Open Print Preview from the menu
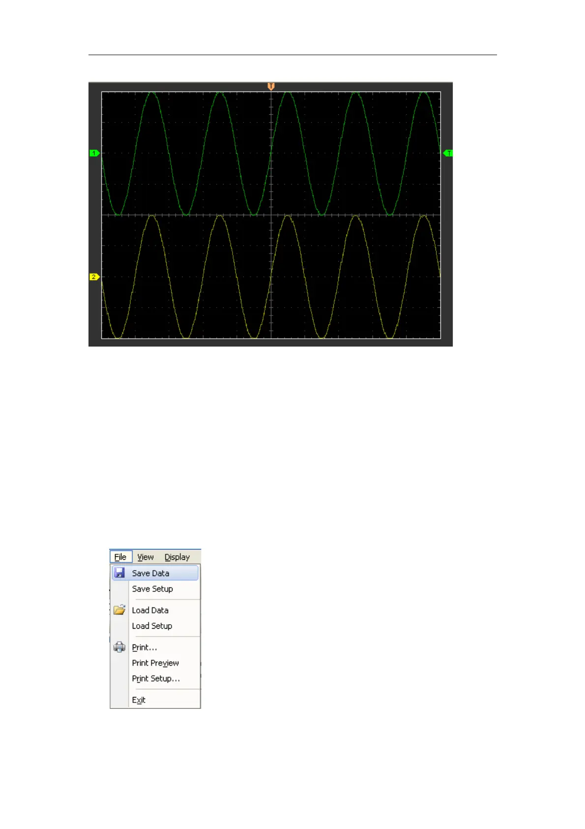585x829 pixels. 155,663
